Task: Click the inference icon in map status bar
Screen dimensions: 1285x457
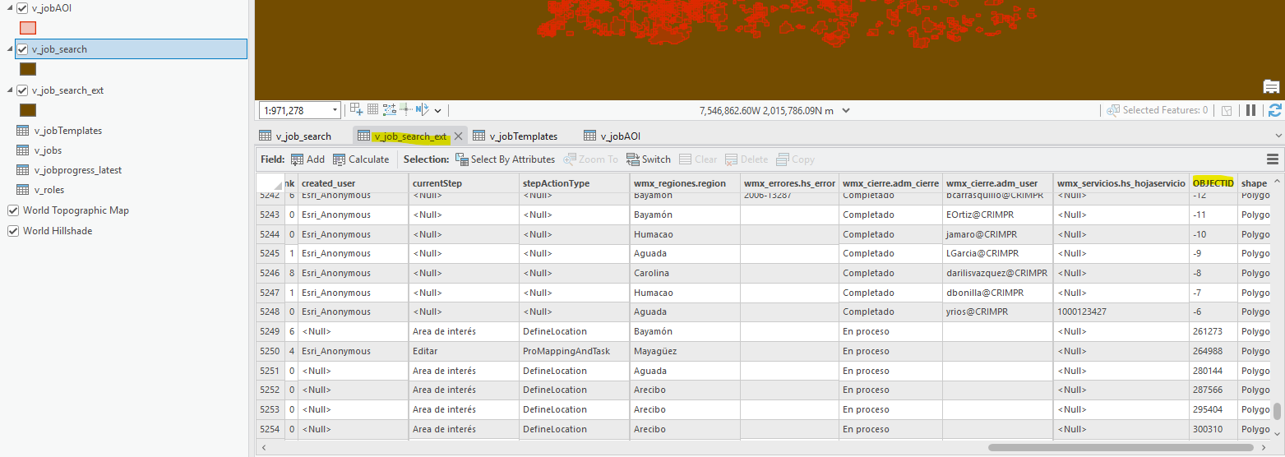Action: pyautogui.click(x=406, y=109)
